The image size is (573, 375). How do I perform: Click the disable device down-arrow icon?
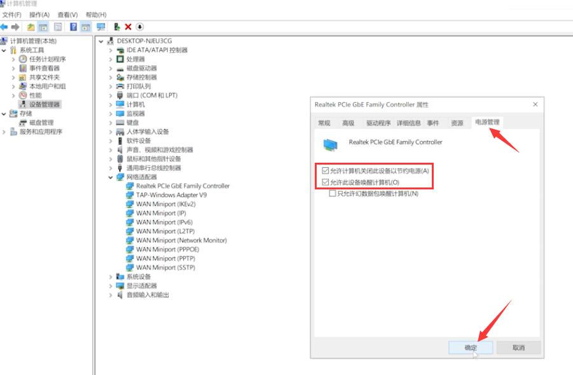(x=140, y=27)
